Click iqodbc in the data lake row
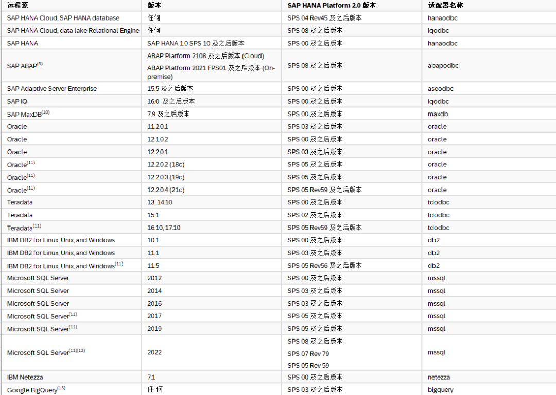Image resolution: width=556 pixels, height=395 pixels. 438,31
